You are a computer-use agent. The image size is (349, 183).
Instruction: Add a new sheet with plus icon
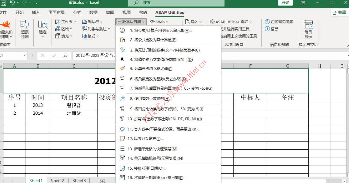[x=102, y=181]
